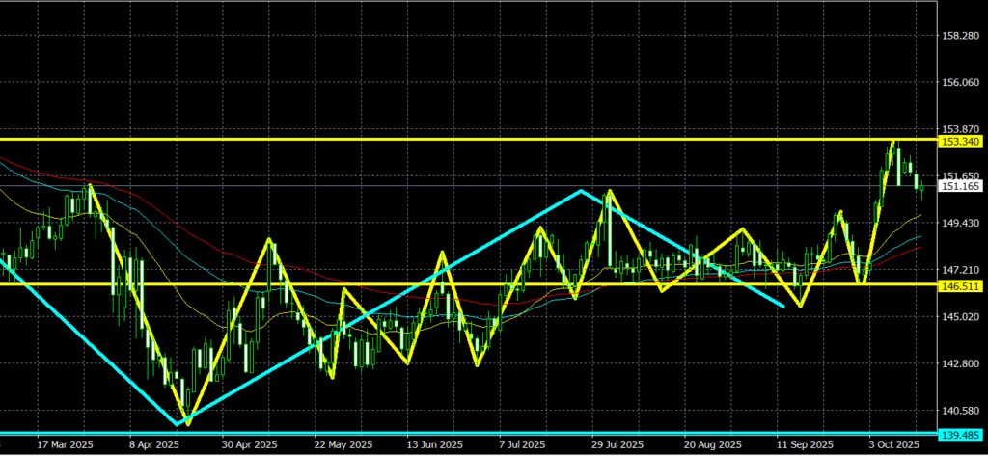
Task: Click the yellow 146.511 price label
Action: (x=960, y=285)
